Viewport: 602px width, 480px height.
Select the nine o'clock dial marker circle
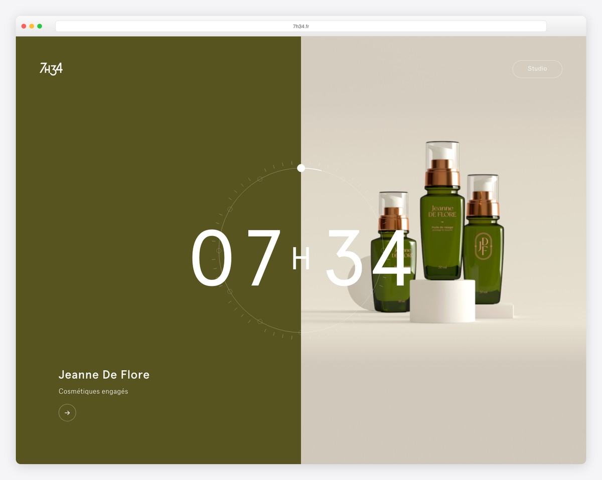click(x=219, y=250)
